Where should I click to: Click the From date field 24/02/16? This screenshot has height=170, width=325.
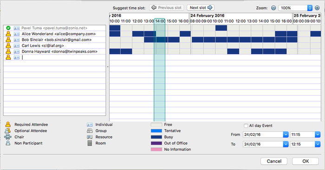263,134
